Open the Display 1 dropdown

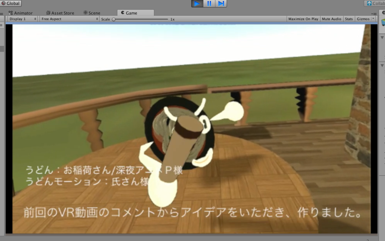click(x=23, y=19)
